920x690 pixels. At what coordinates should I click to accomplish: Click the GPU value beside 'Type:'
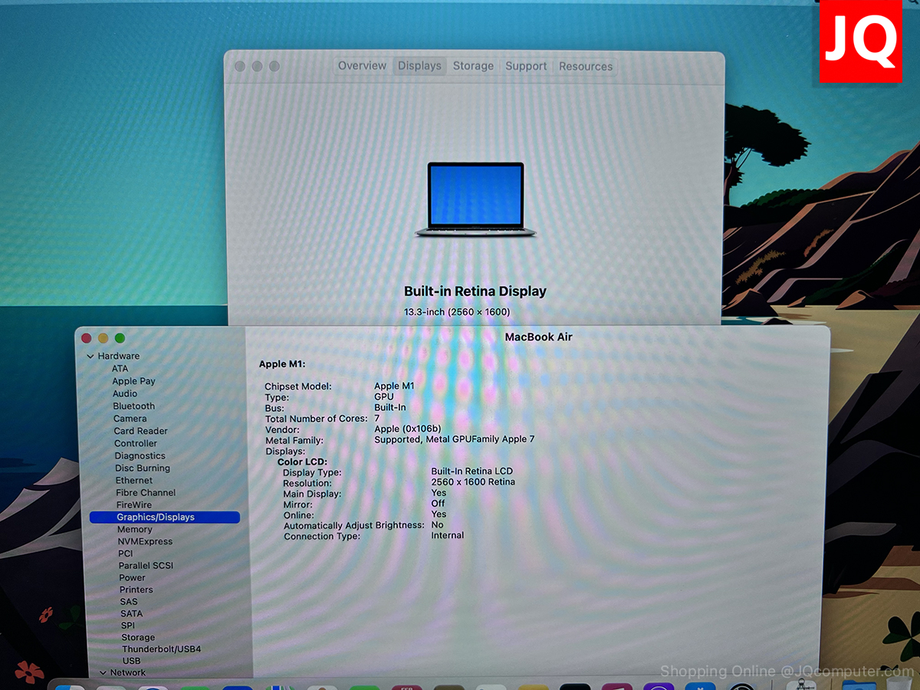(384, 397)
